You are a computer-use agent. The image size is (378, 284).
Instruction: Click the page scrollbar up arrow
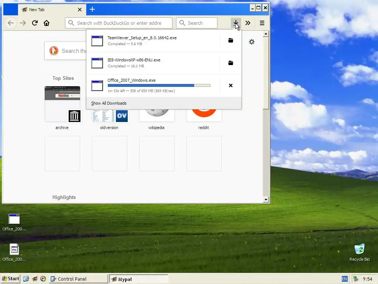[266, 34]
